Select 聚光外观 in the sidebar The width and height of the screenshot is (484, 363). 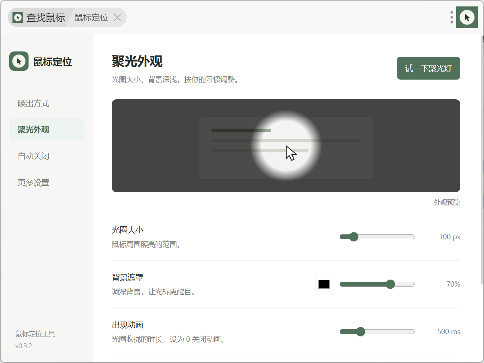point(46,129)
